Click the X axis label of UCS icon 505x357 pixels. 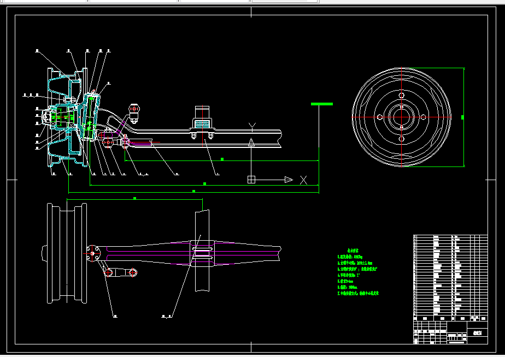click(303, 180)
